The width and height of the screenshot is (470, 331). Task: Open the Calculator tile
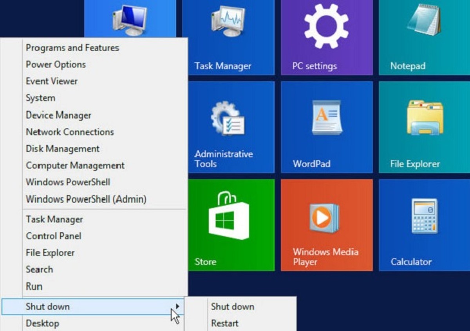click(425, 225)
